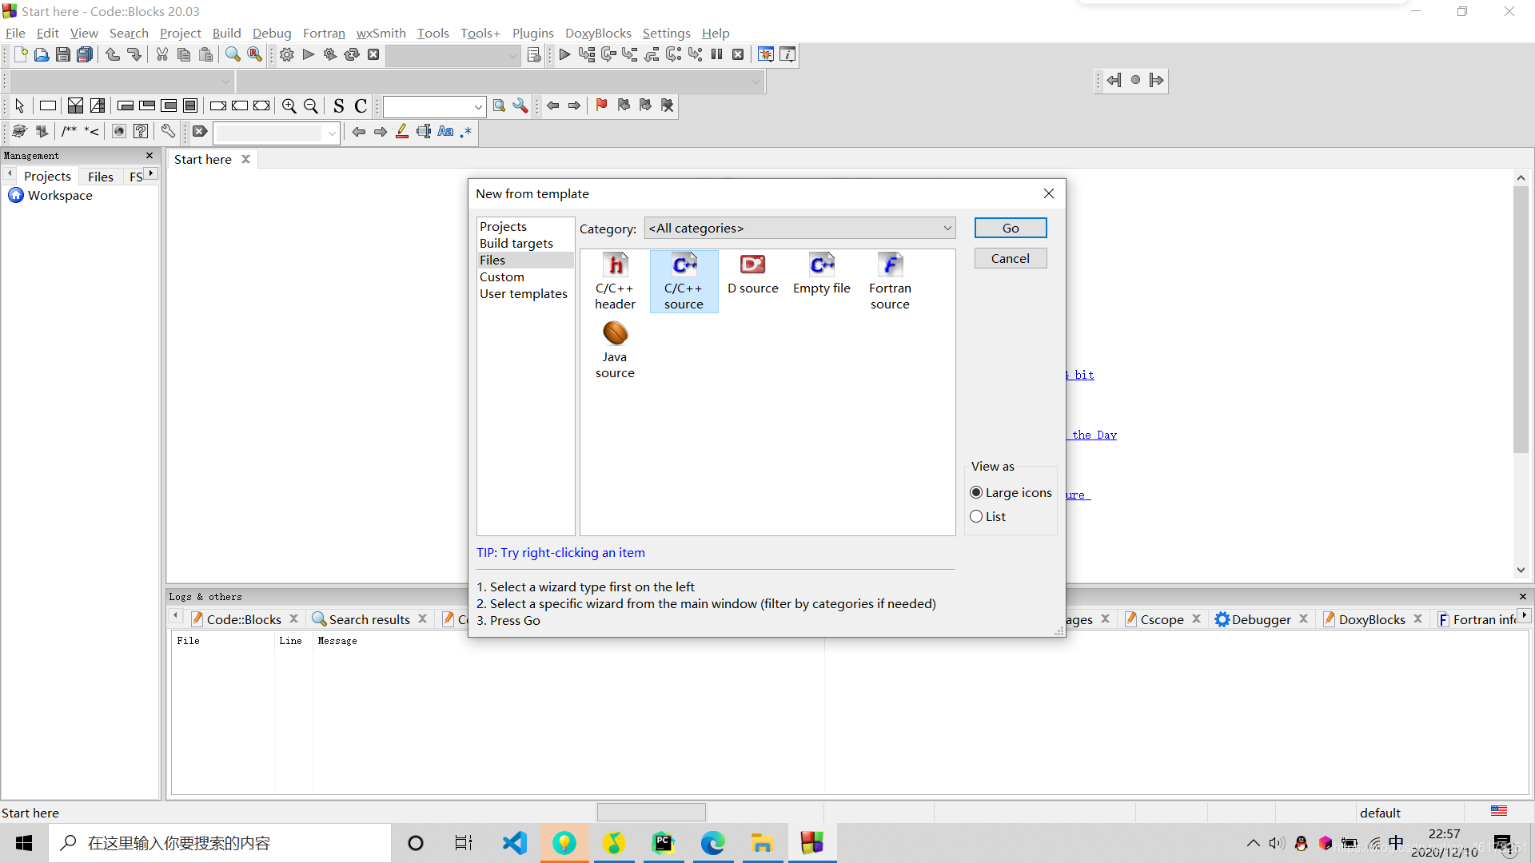Click the Windows Start button

point(24,843)
